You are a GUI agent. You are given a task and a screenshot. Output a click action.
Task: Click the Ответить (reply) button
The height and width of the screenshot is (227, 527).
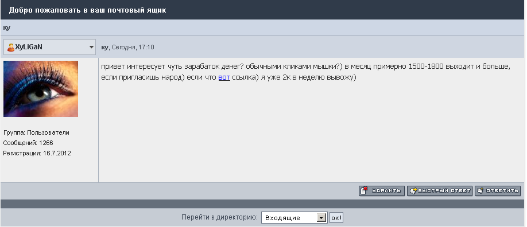[498, 191]
